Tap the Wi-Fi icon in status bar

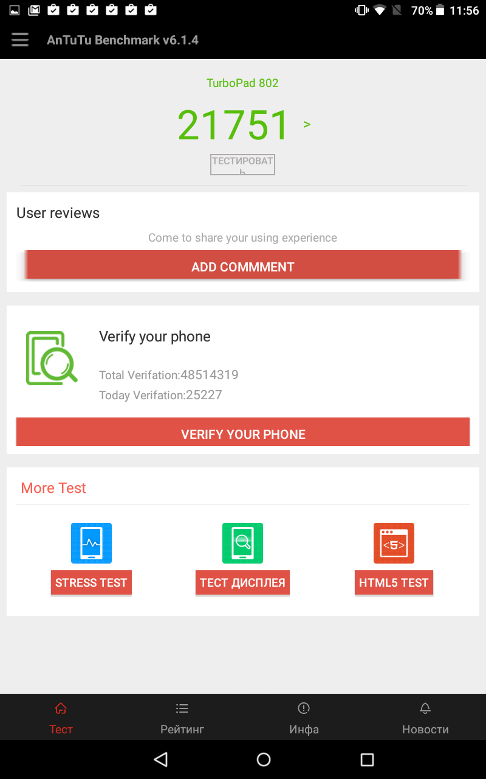point(380,10)
